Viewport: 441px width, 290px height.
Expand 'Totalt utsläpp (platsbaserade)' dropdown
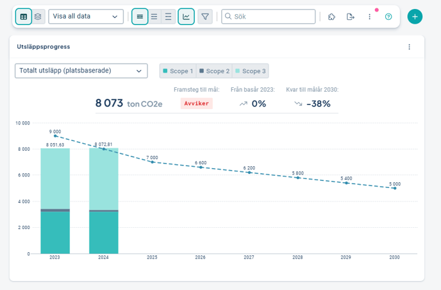(x=81, y=71)
